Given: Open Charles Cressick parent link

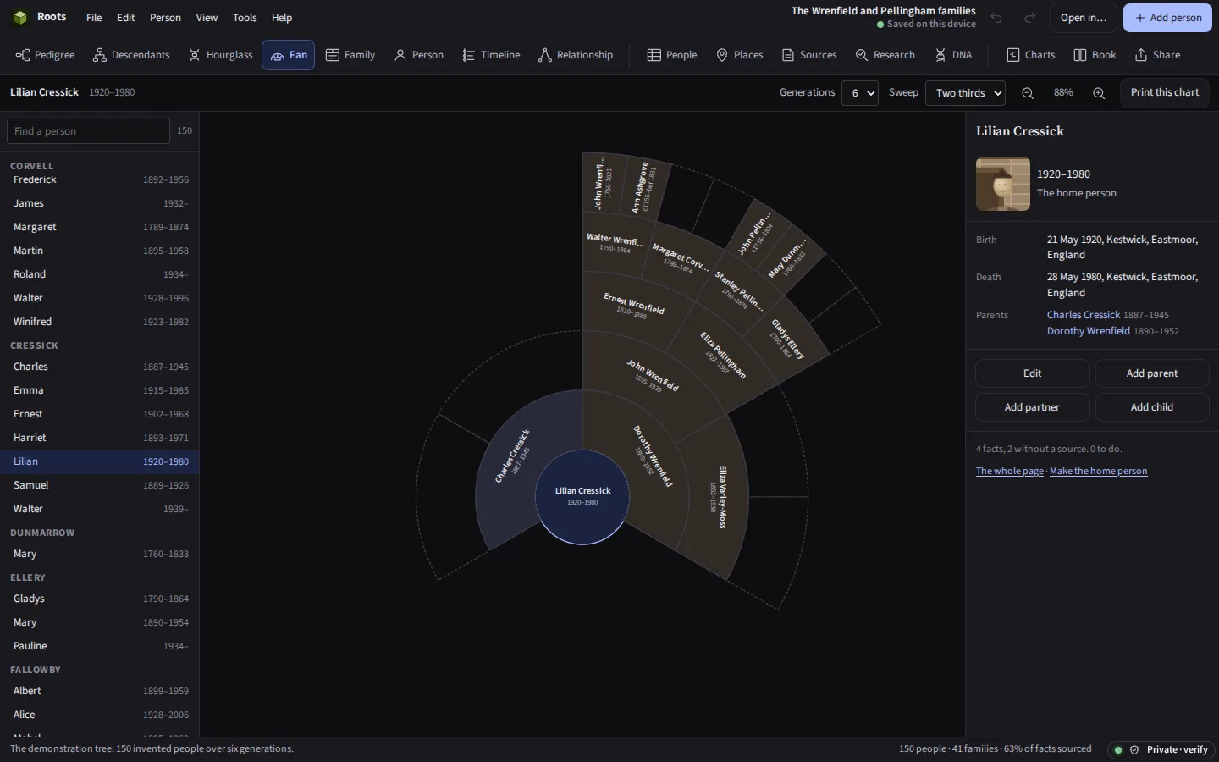Looking at the screenshot, I should click(x=1083, y=315).
